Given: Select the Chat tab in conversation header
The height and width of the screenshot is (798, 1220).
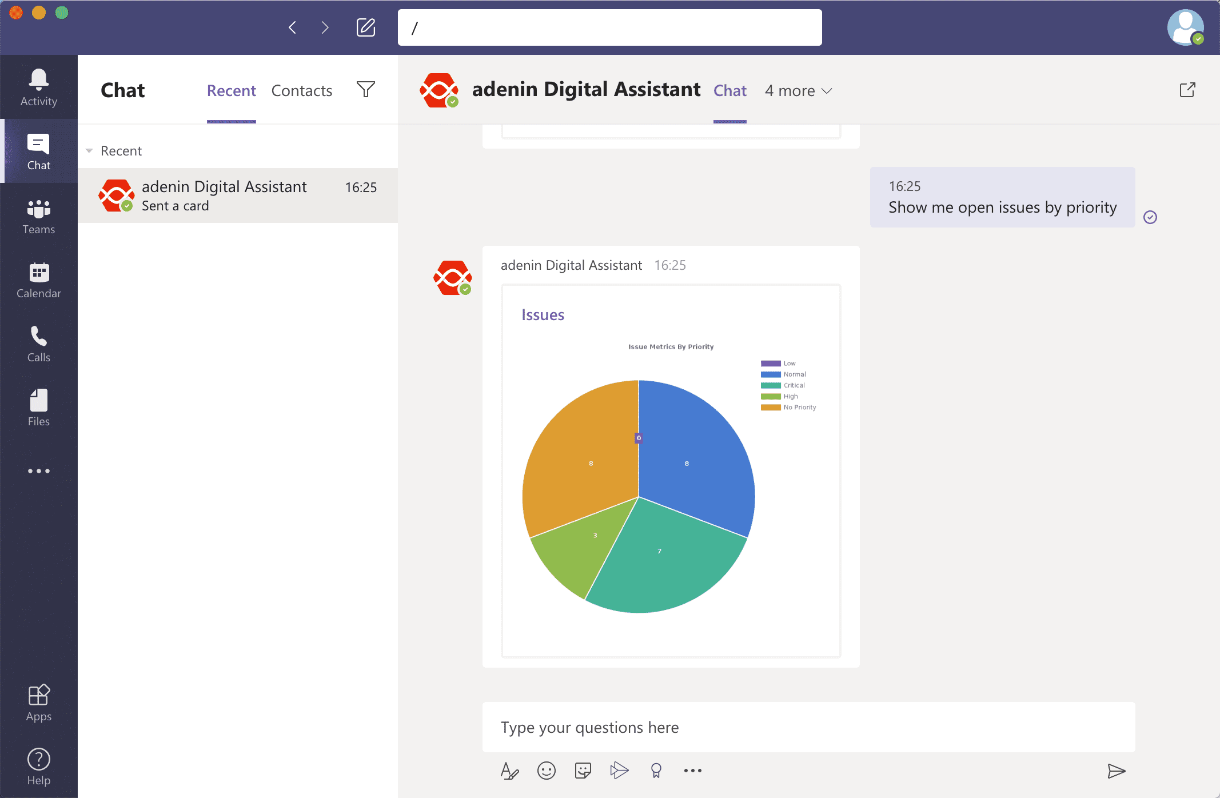Looking at the screenshot, I should (730, 91).
